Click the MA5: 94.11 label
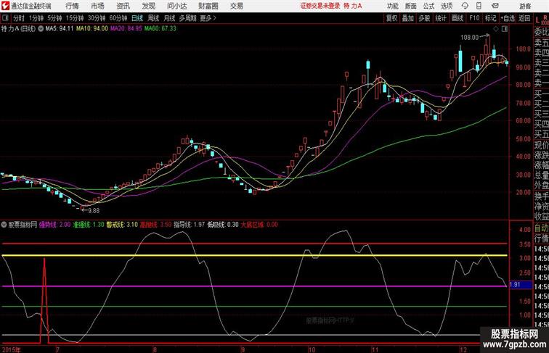Image resolution: width=549 pixels, height=353 pixels. (60, 29)
